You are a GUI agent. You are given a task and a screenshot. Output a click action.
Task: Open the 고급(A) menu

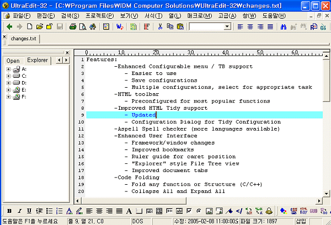click(x=227, y=16)
